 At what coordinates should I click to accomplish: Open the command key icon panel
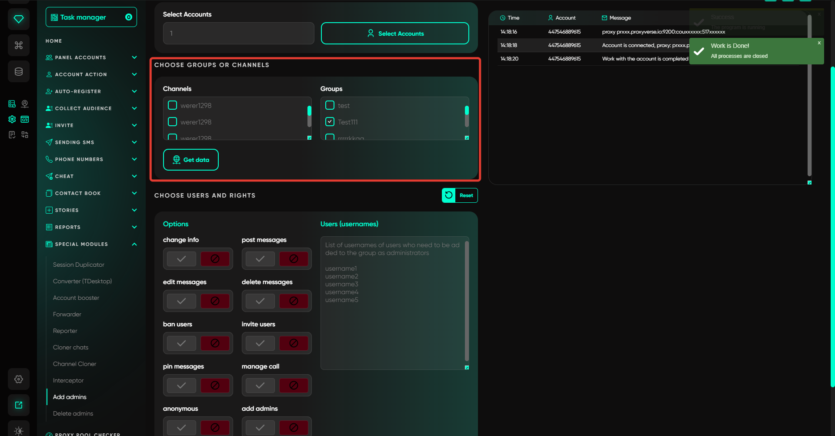[x=19, y=45]
